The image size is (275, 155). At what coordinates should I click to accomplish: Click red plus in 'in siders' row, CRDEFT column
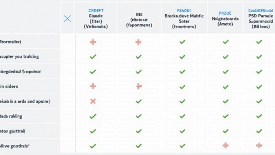pyautogui.click(x=93, y=86)
